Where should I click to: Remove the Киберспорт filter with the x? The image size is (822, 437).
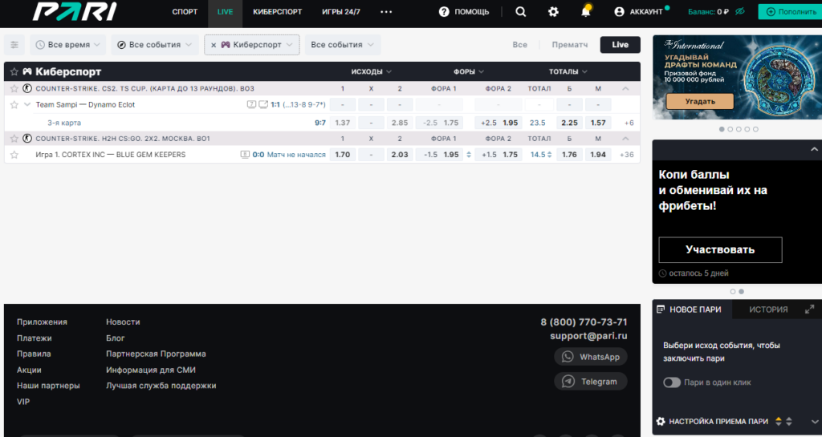214,45
